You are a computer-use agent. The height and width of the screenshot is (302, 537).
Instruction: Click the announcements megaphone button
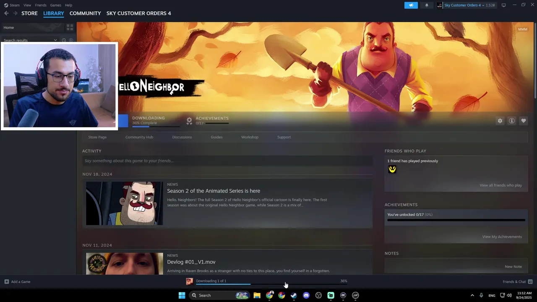point(411,5)
